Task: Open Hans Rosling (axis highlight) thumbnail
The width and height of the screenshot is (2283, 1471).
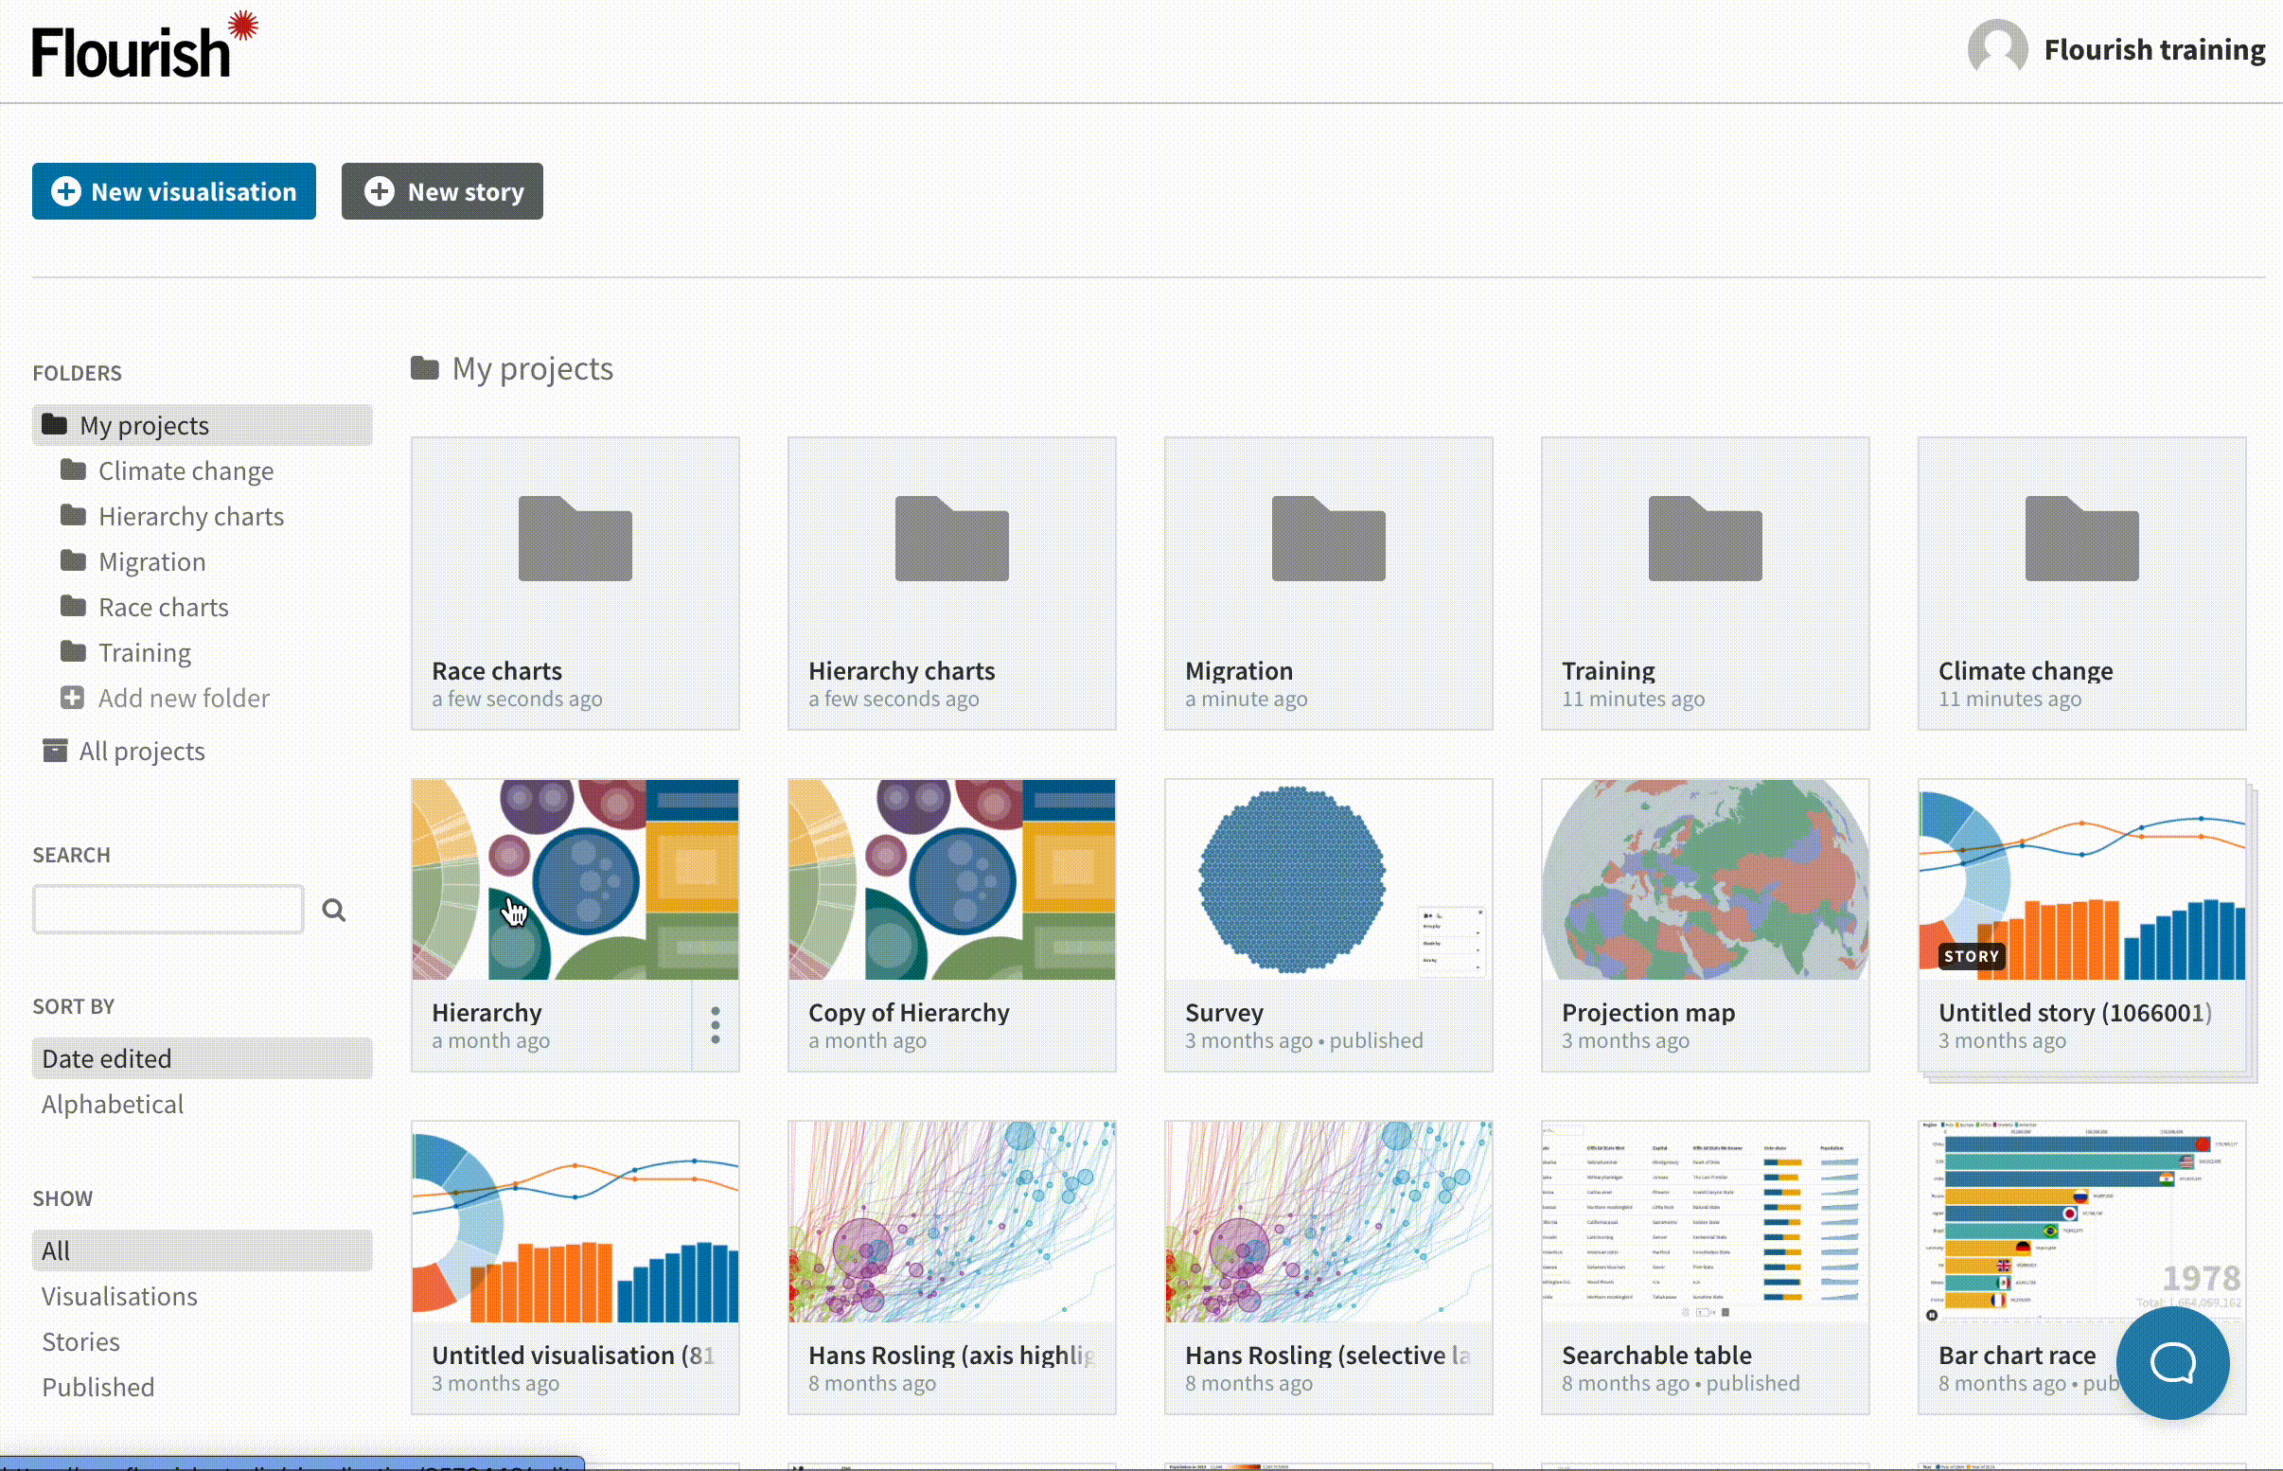Action: pos(952,1223)
